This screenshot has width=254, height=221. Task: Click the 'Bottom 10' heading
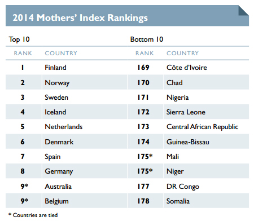coord(147,39)
